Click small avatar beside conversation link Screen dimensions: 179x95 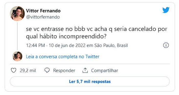coord(17,56)
